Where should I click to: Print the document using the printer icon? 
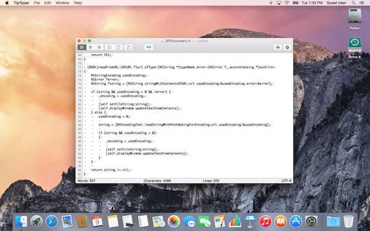tap(277, 47)
